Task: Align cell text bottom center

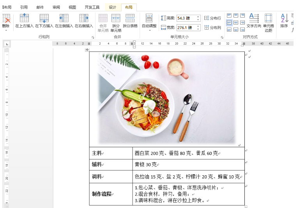Action: (x=236, y=30)
